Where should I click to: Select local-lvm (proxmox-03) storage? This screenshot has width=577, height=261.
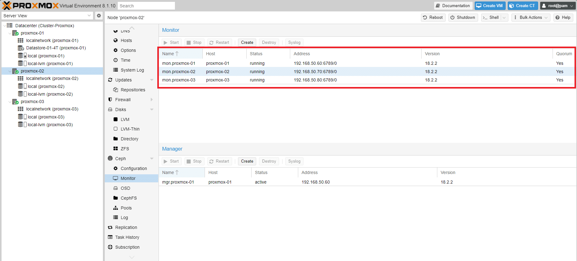[x=50, y=125]
